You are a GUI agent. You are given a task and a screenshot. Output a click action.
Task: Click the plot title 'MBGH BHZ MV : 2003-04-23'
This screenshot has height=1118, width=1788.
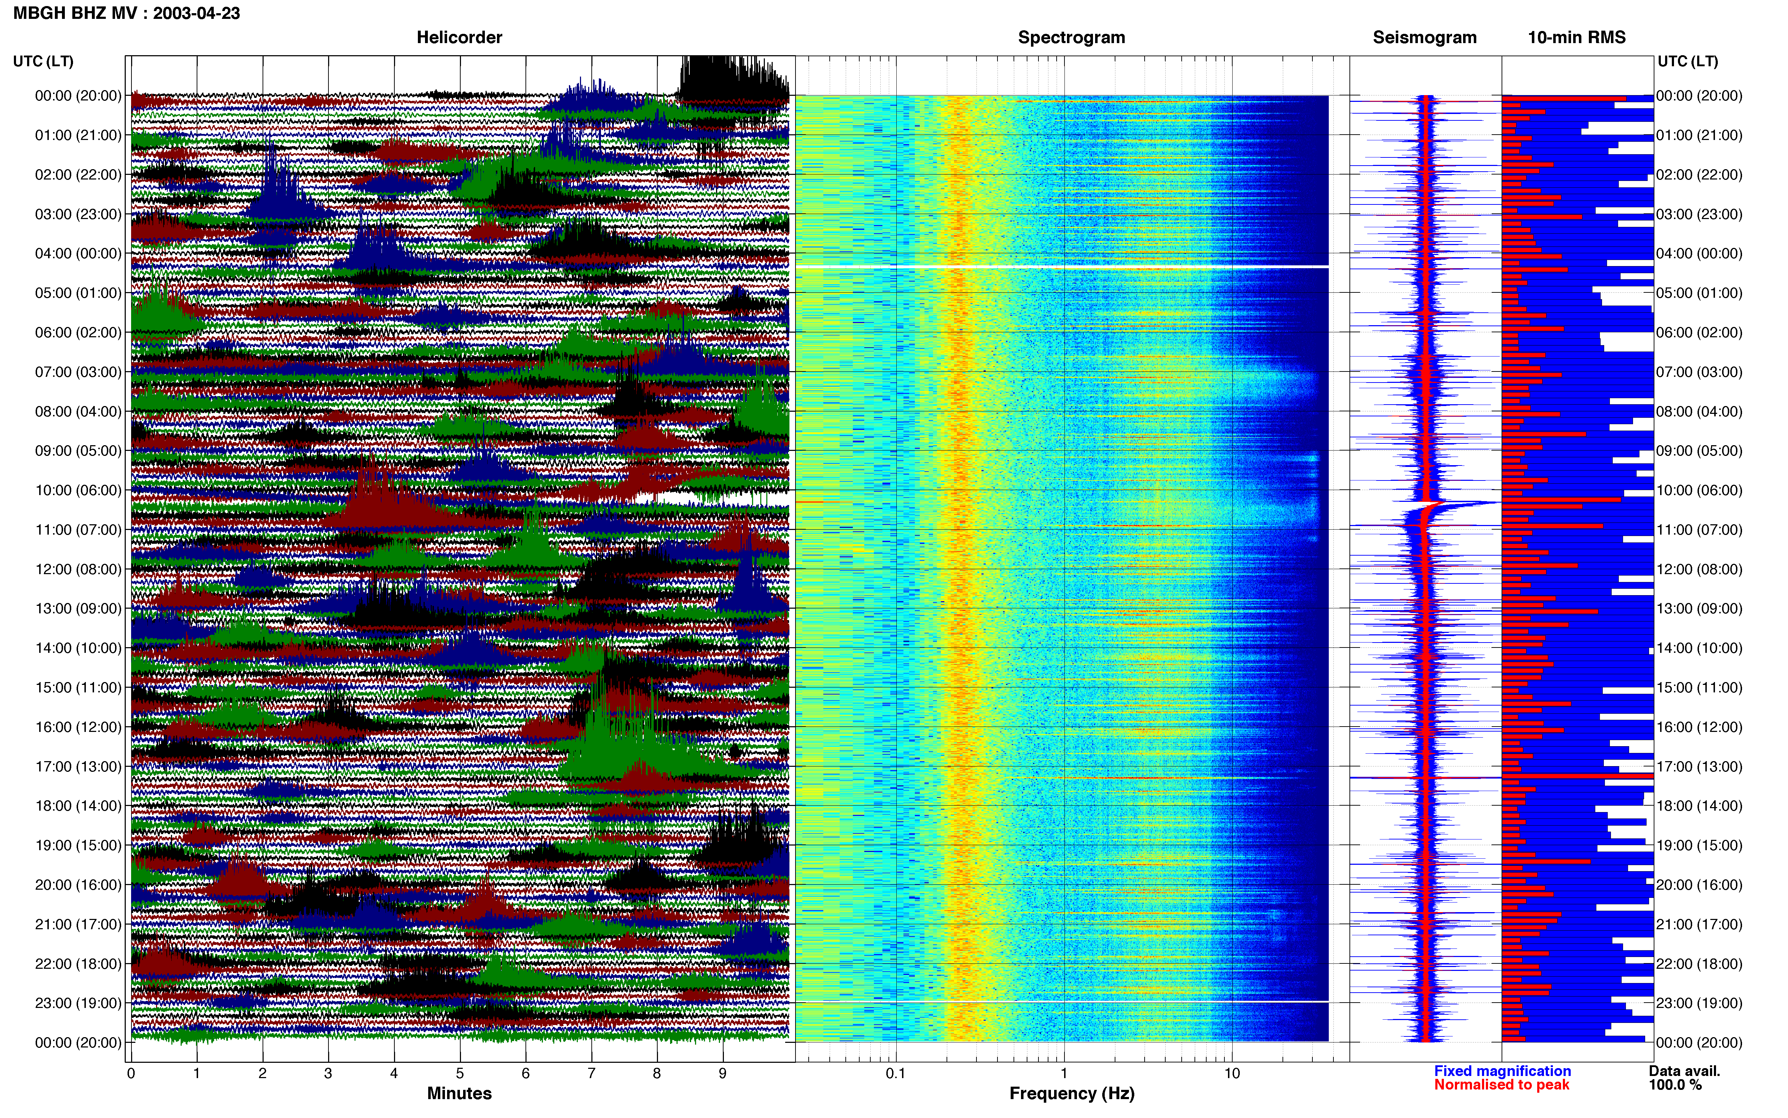pos(126,13)
